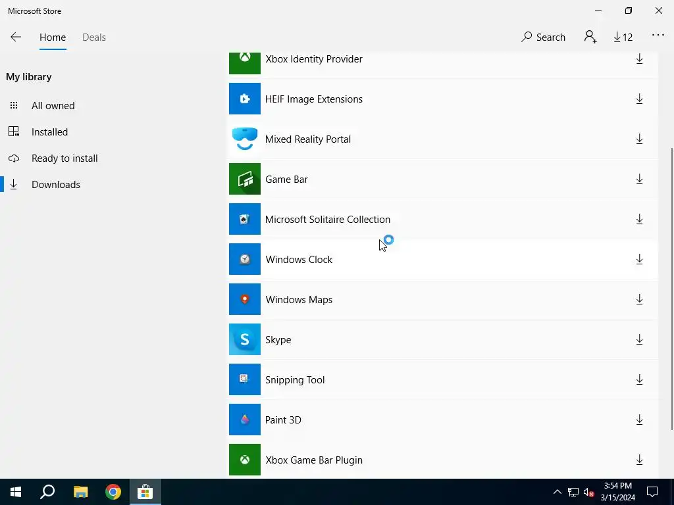Click the Microsoft Store taskbar icon
The width and height of the screenshot is (674, 505).
click(x=145, y=492)
